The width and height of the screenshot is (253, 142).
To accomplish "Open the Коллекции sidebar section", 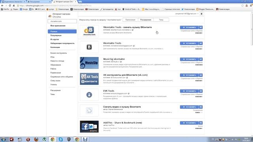I will (55, 47).
